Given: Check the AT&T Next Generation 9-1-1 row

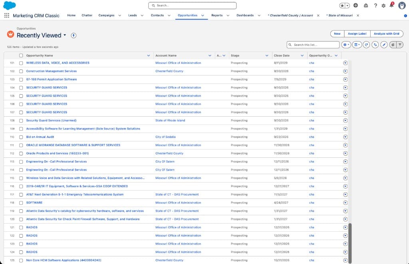Looking at the screenshot, I should coord(21,195).
